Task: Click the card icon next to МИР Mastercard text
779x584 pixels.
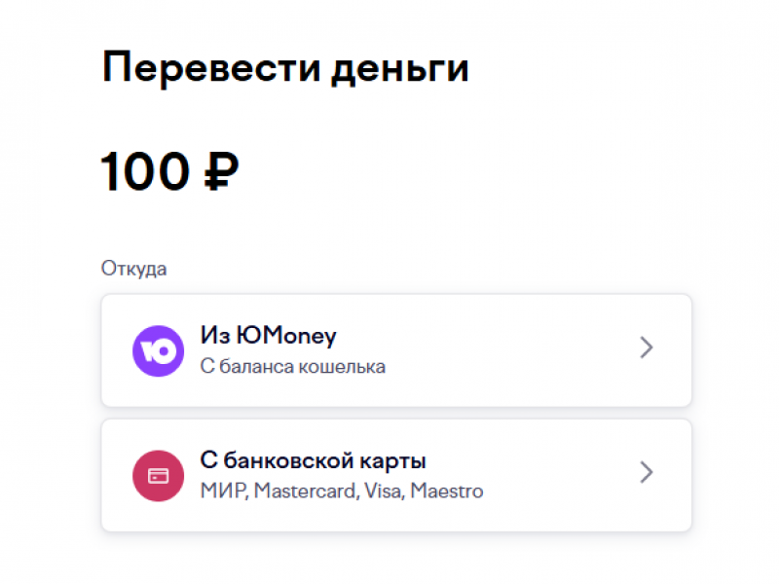Action: [x=158, y=475]
